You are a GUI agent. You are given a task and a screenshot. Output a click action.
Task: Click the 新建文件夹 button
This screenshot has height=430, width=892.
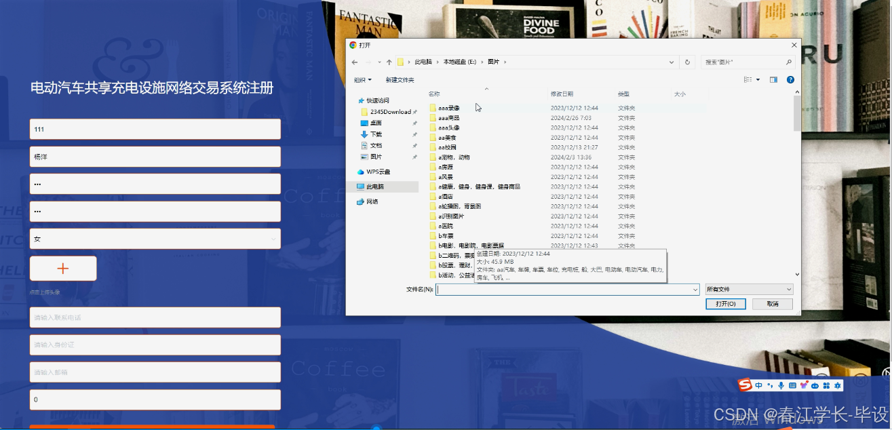pos(400,80)
